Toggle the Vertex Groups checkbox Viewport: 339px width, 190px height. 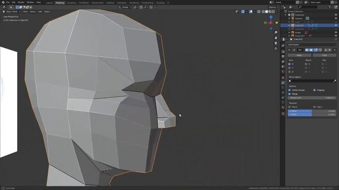pos(290,90)
